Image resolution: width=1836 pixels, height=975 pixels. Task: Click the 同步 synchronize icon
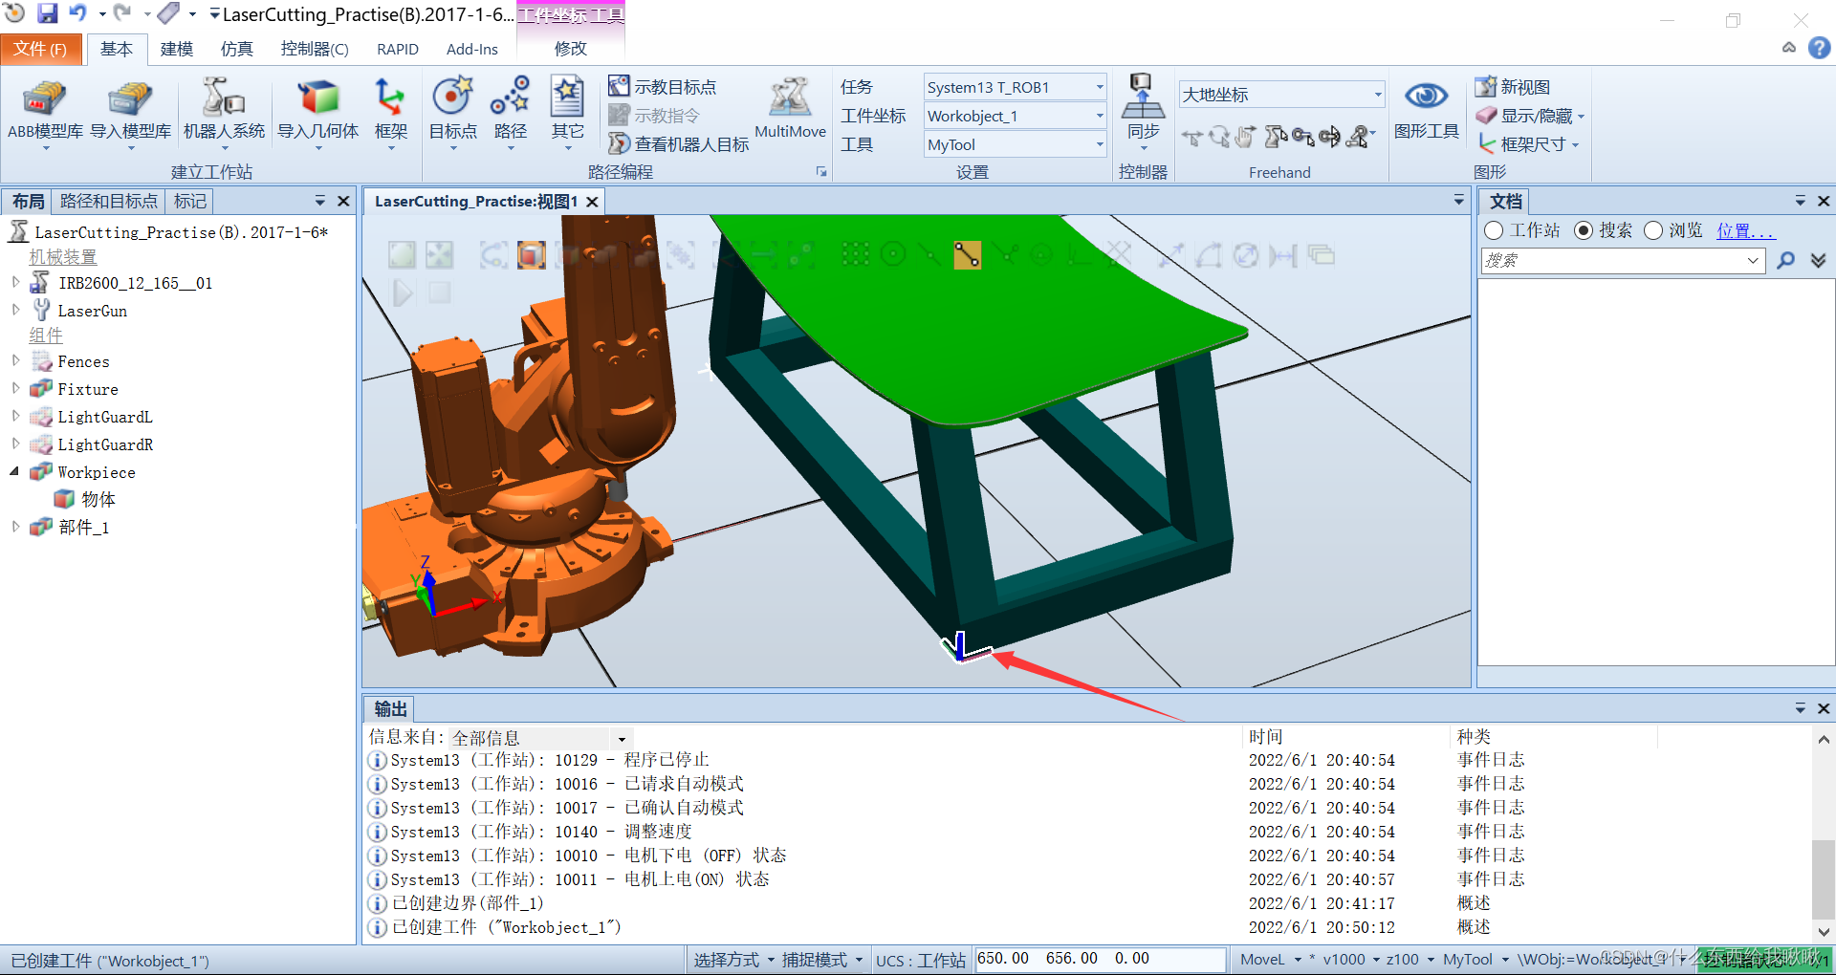tap(1143, 112)
